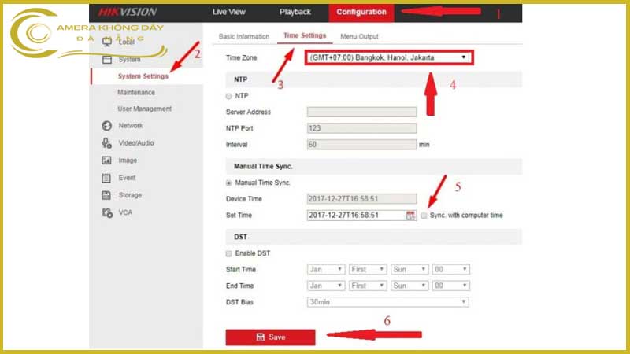
Task: Select the NTP radio button
Action: click(x=229, y=96)
